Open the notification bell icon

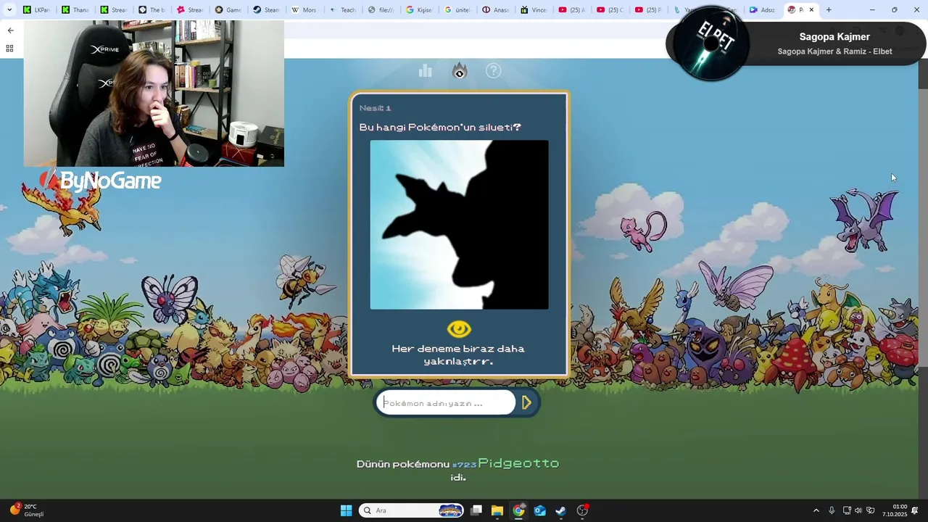[x=915, y=510]
